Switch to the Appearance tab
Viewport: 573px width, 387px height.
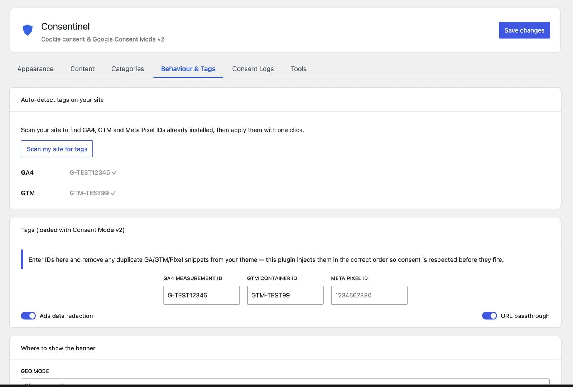[35, 69]
